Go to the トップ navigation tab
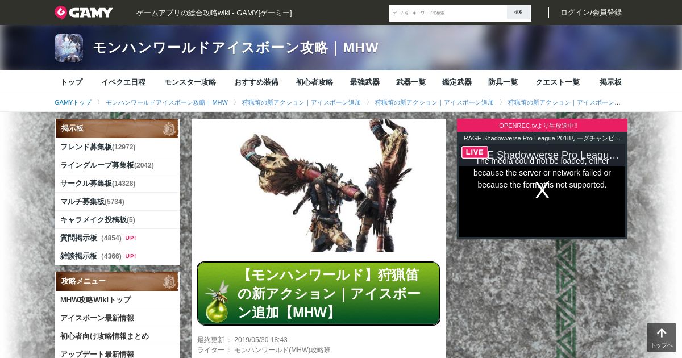 [x=72, y=82]
